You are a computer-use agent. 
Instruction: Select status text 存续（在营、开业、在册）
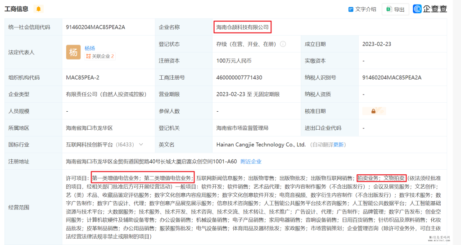click(246, 44)
